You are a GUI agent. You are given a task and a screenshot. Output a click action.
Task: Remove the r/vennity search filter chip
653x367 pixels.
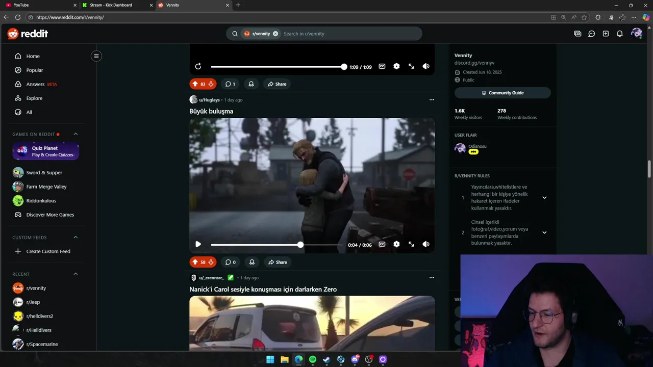click(x=275, y=34)
